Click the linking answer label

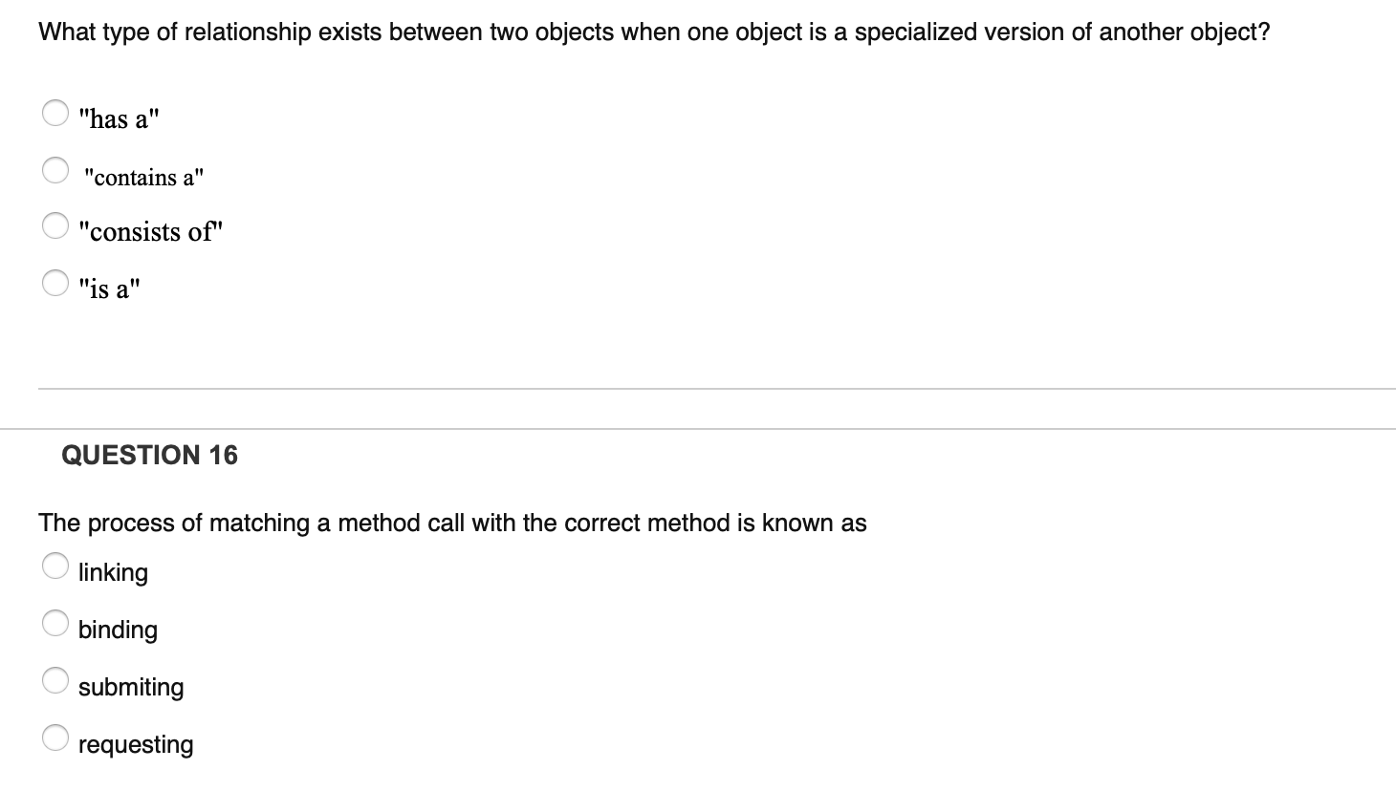[113, 572]
